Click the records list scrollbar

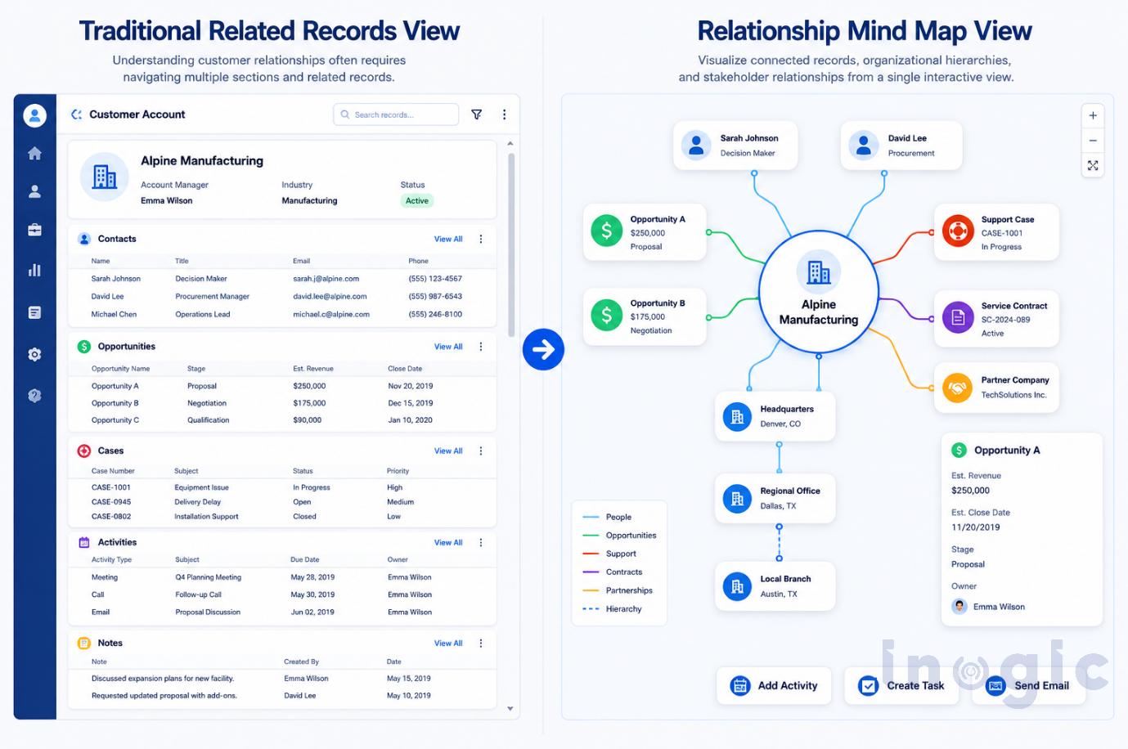510,244
